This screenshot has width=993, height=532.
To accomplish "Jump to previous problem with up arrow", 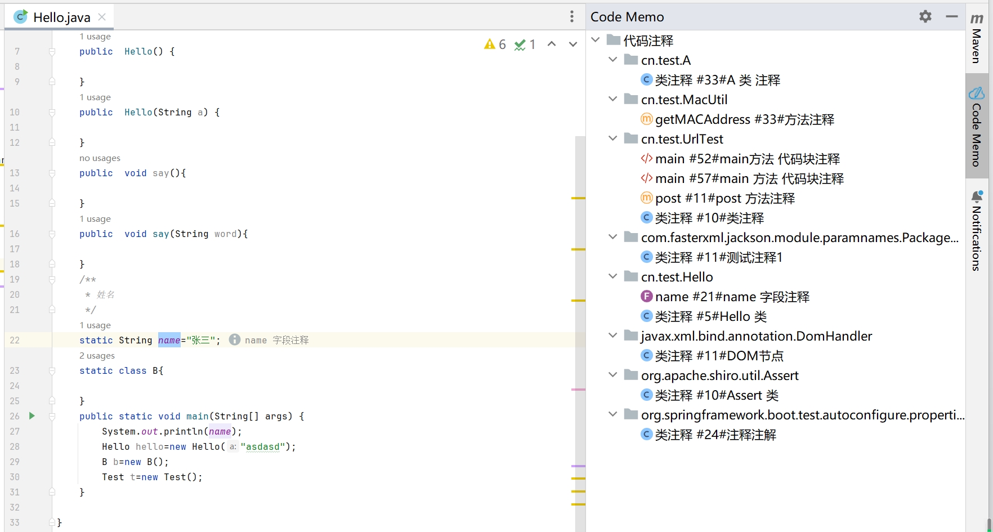I will [552, 44].
